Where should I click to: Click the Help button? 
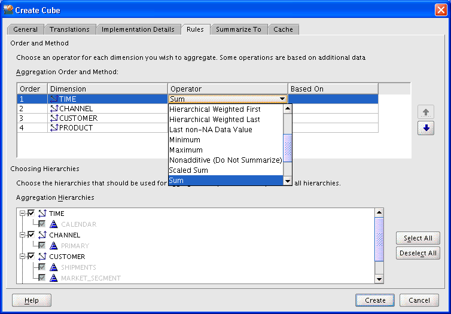coord(32,300)
